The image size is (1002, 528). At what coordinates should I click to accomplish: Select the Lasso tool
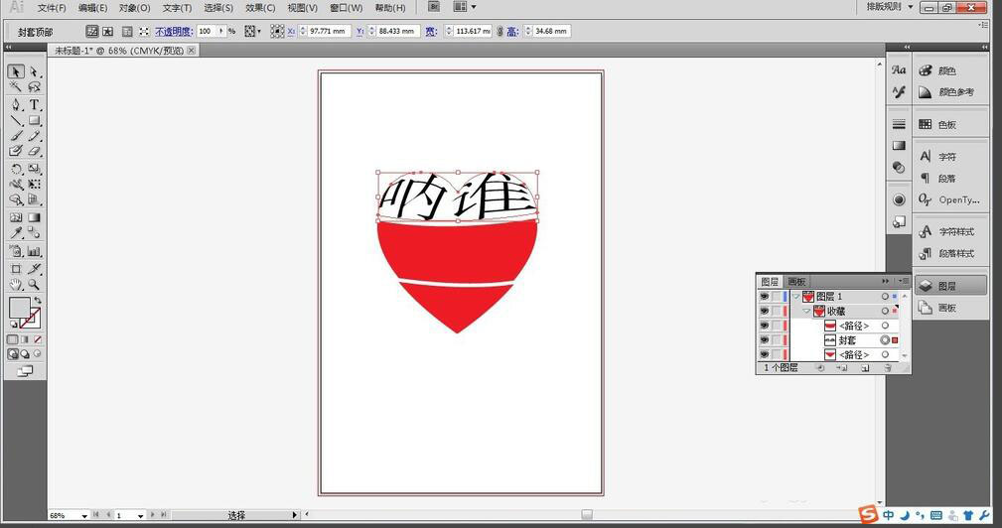click(x=34, y=86)
